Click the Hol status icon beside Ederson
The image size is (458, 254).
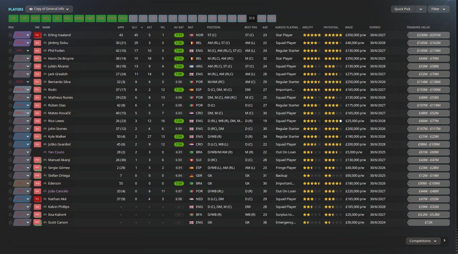pos(37,183)
